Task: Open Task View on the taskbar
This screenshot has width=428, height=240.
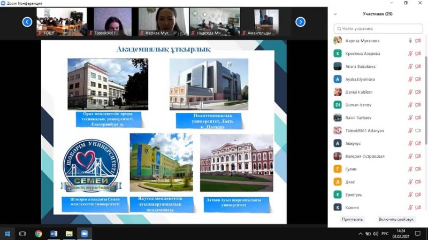Action: point(22,234)
